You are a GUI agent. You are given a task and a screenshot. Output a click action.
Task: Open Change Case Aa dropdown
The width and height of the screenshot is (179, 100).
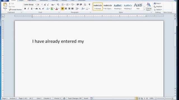[53, 5]
